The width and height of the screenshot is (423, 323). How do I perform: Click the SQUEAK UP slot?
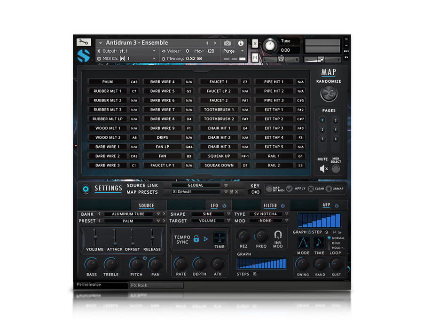(x=219, y=156)
